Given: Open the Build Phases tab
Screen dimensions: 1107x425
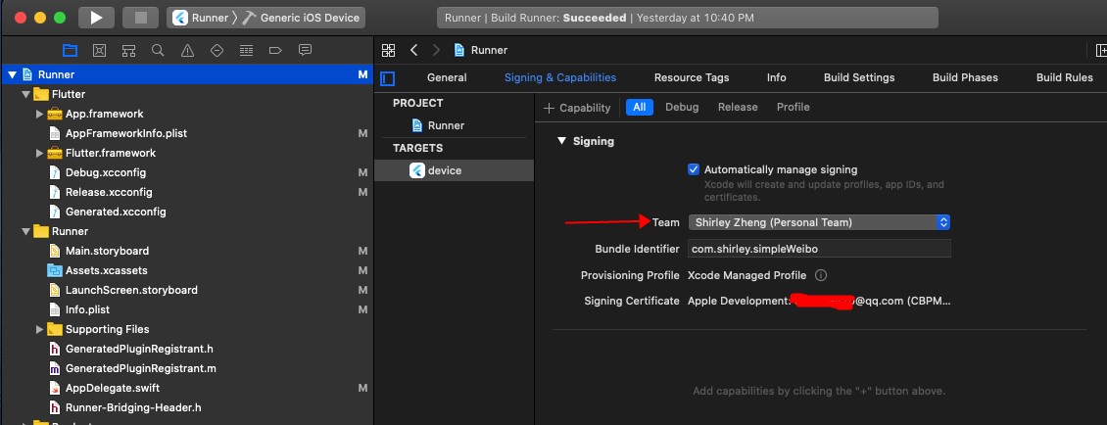Looking at the screenshot, I should pos(965,77).
